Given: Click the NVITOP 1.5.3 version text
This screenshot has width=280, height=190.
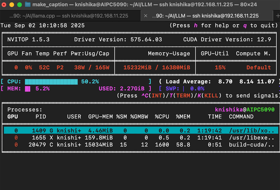Looking at the screenshot, I should pos(28,39).
